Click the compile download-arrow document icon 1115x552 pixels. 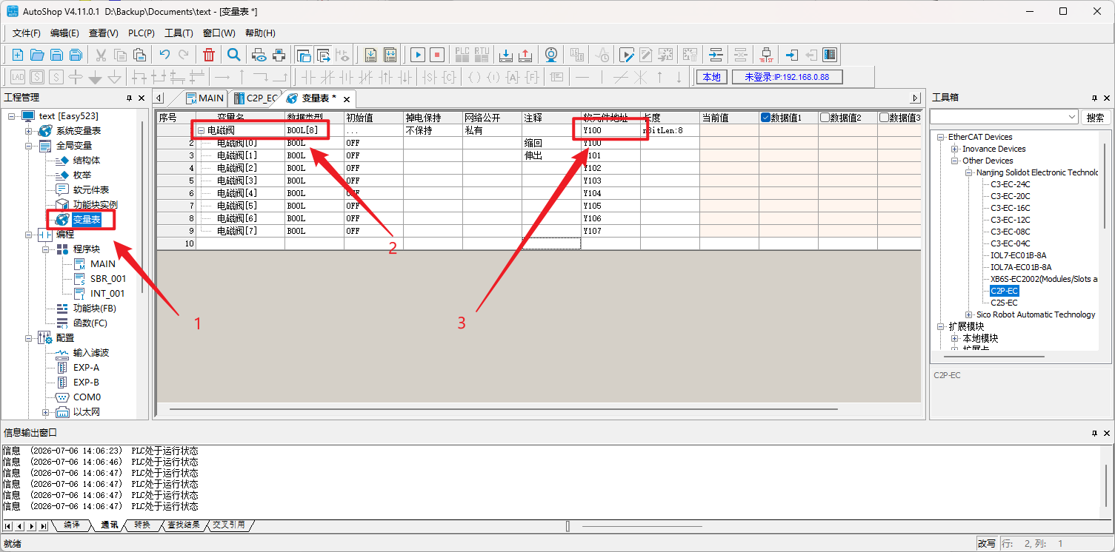tap(370, 55)
